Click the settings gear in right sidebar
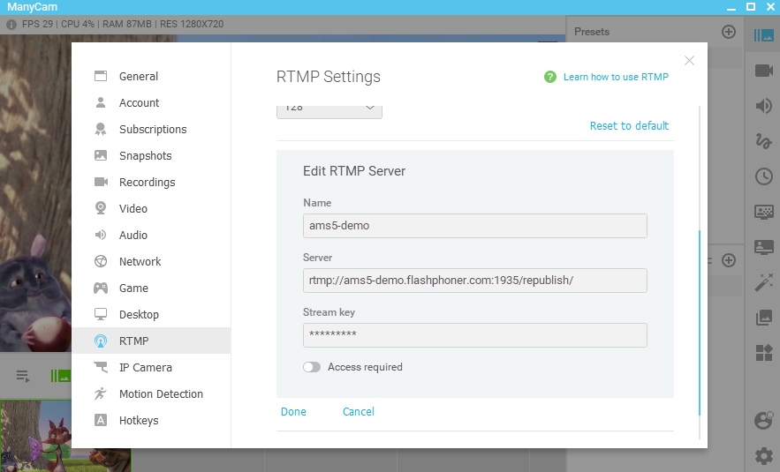This screenshot has height=472, width=780. click(x=763, y=456)
